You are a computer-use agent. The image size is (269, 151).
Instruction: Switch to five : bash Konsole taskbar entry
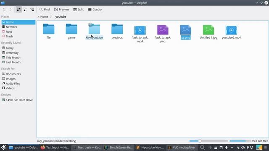click(87, 147)
